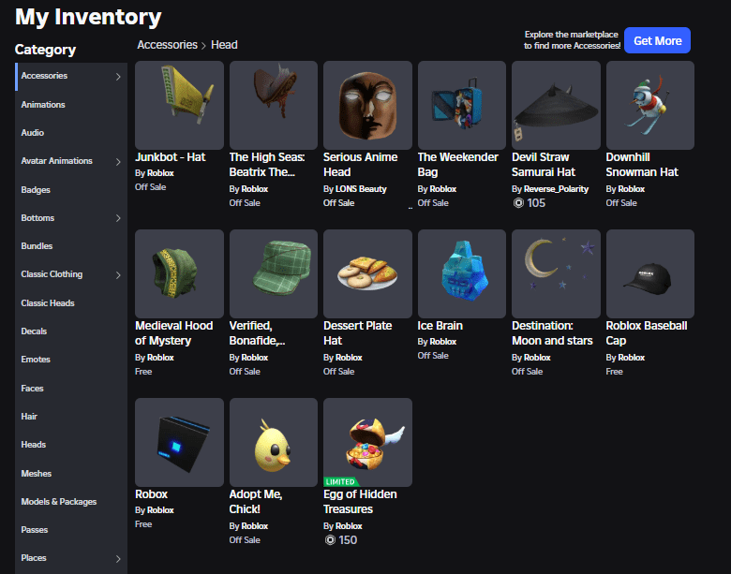731x574 pixels.
Task: Go to the Decals category
Action: [34, 331]
